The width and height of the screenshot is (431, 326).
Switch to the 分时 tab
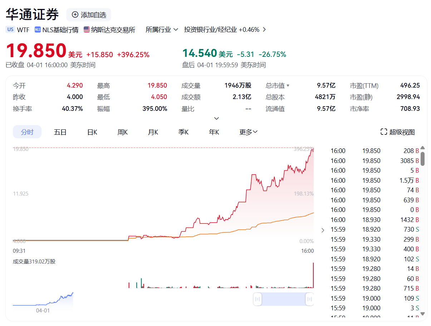coord(27,132)
